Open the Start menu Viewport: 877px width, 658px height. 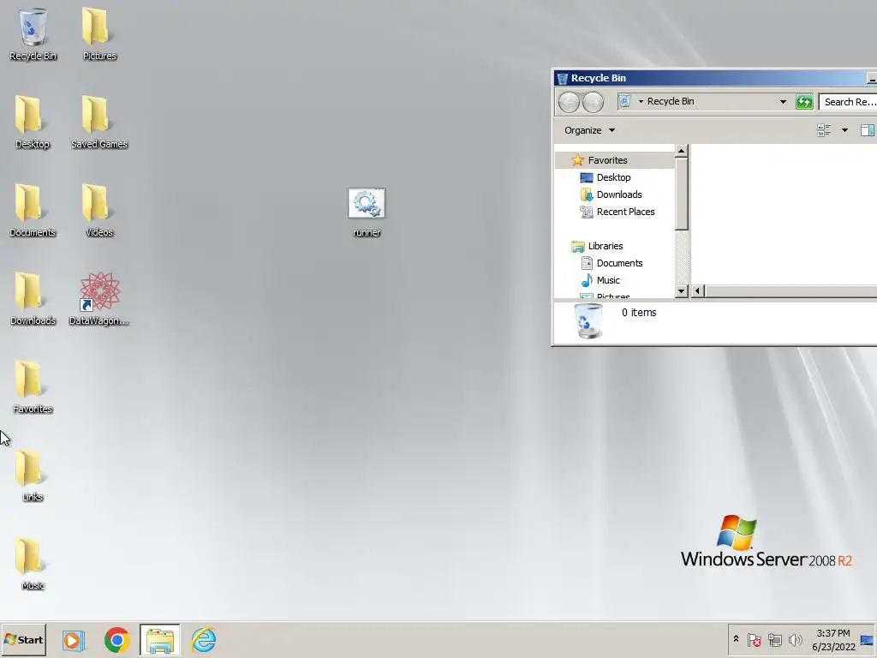click(x=23, y=640)
